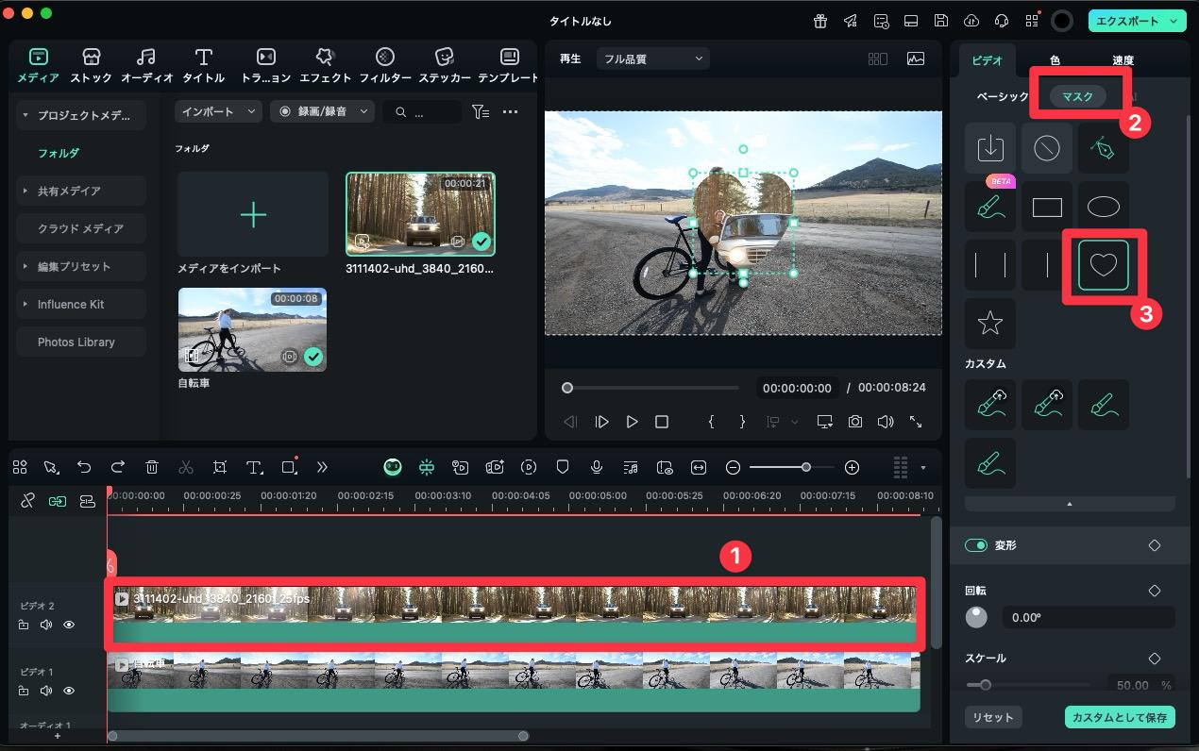1199x751 pixels.
Task: Open クラウド メディア in the sidebar
Action: click(81, 228)
